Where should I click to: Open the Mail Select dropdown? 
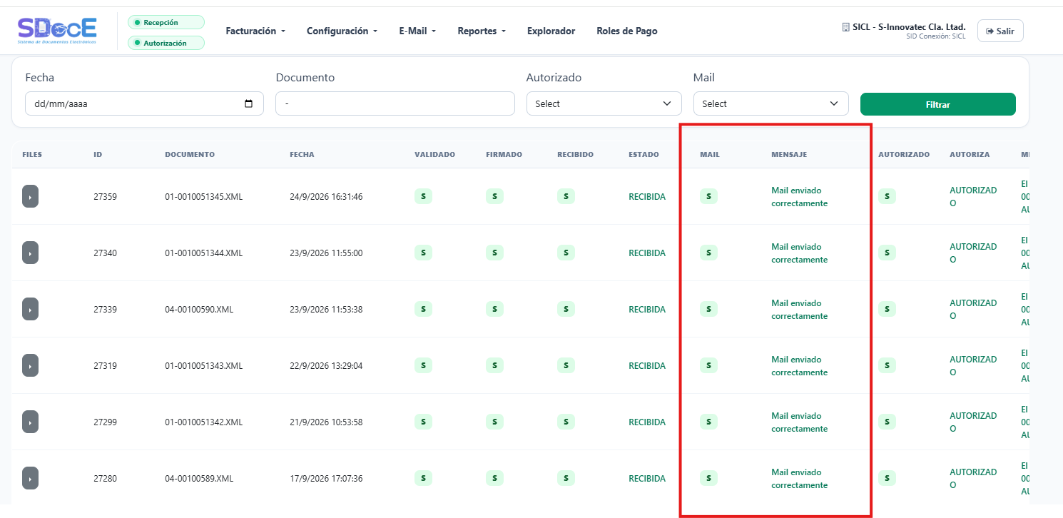click(x=771, y=103)
